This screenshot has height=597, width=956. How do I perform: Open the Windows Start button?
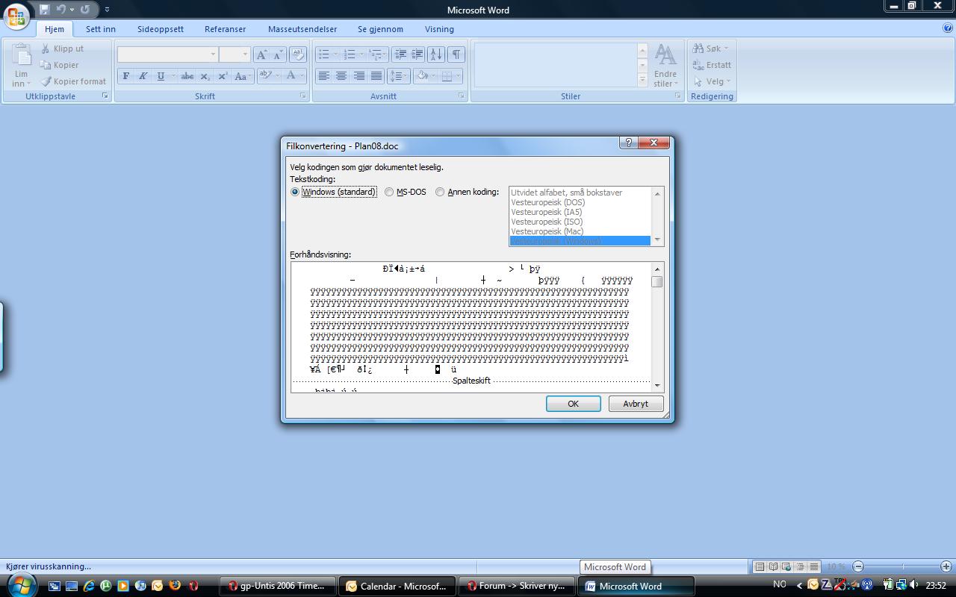20,584
